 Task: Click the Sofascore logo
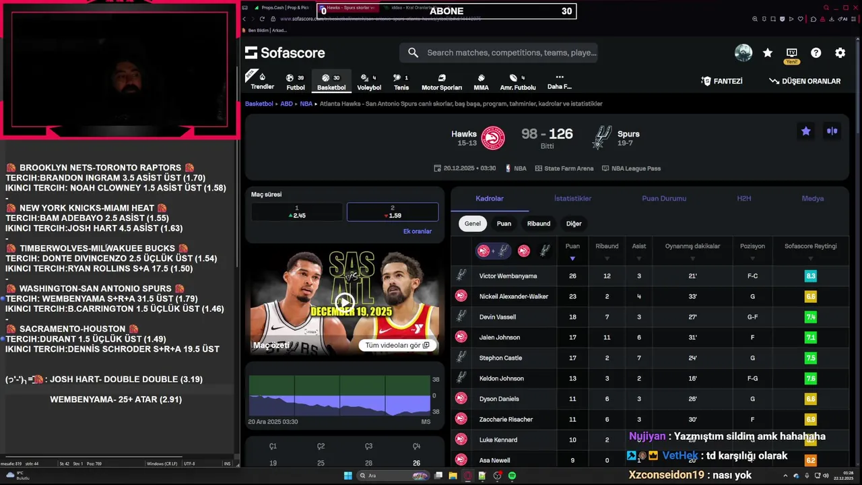(x=285, y=53)
